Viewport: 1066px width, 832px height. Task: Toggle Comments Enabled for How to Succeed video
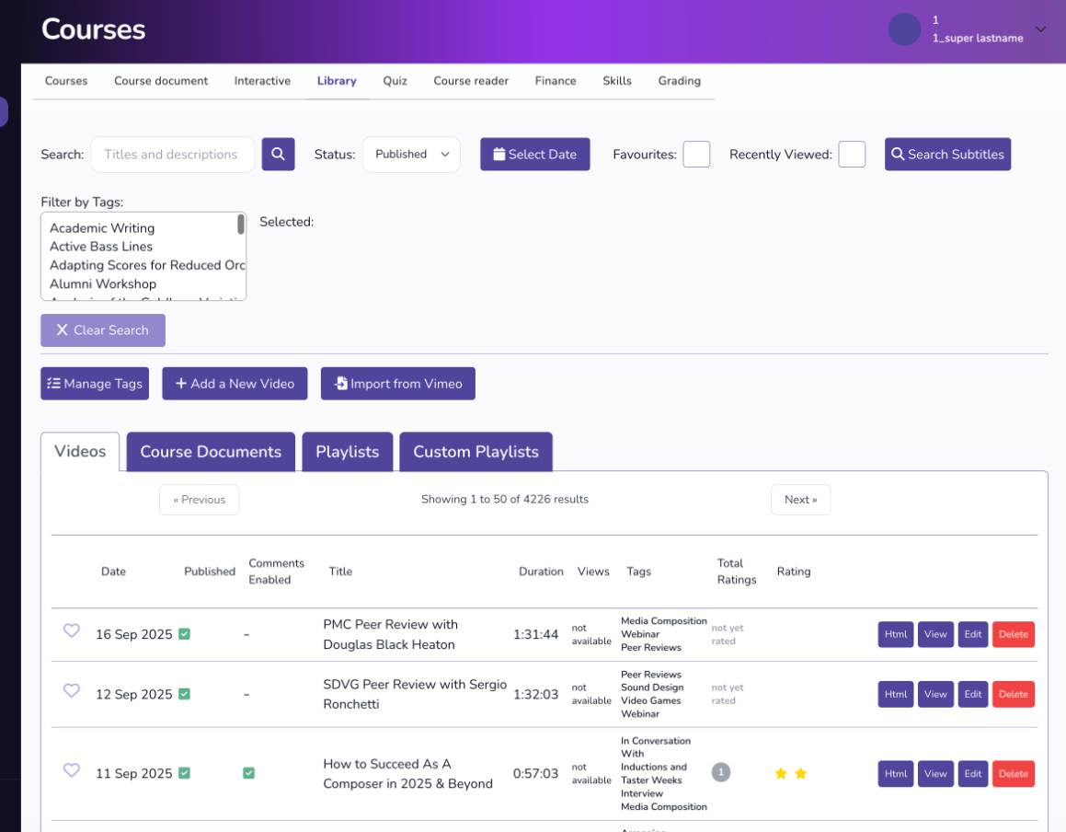[x=249, y=773]
